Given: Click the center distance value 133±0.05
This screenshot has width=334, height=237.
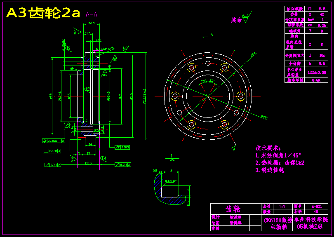Looking at the screenshot, I should coord(317,73).
